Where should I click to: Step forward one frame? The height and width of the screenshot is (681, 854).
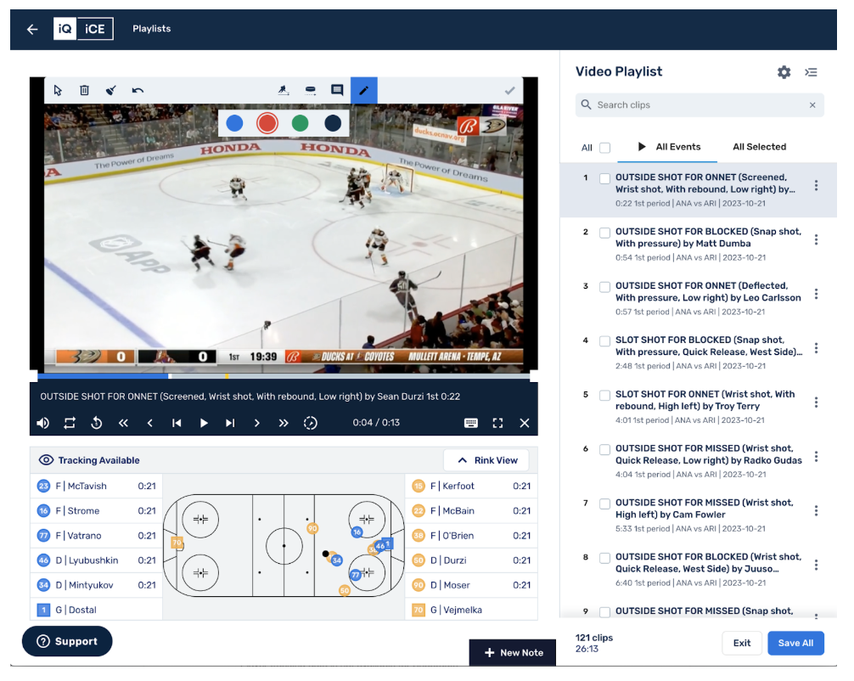(x=257, y=424)
